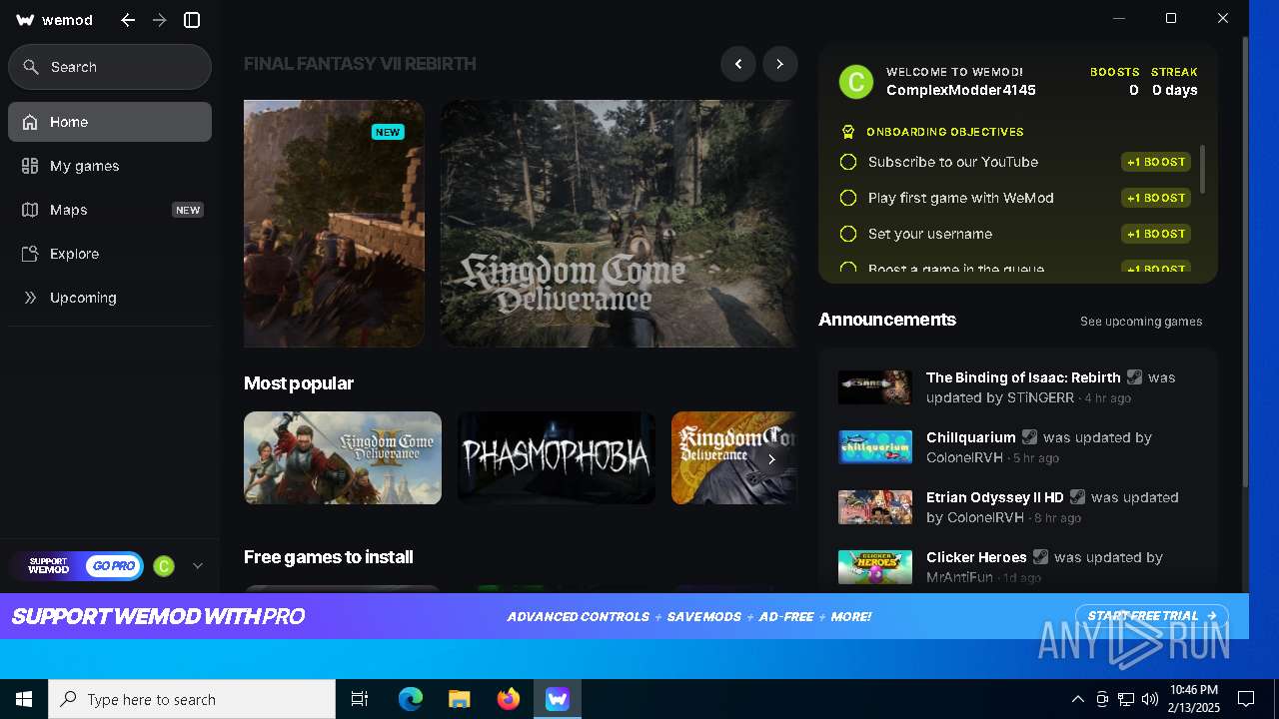Image resolution: width=1279 pixels, height=719 pixels.
Task: Open the NEW featured game thumbnail
Action: click(x=334, y=224)
